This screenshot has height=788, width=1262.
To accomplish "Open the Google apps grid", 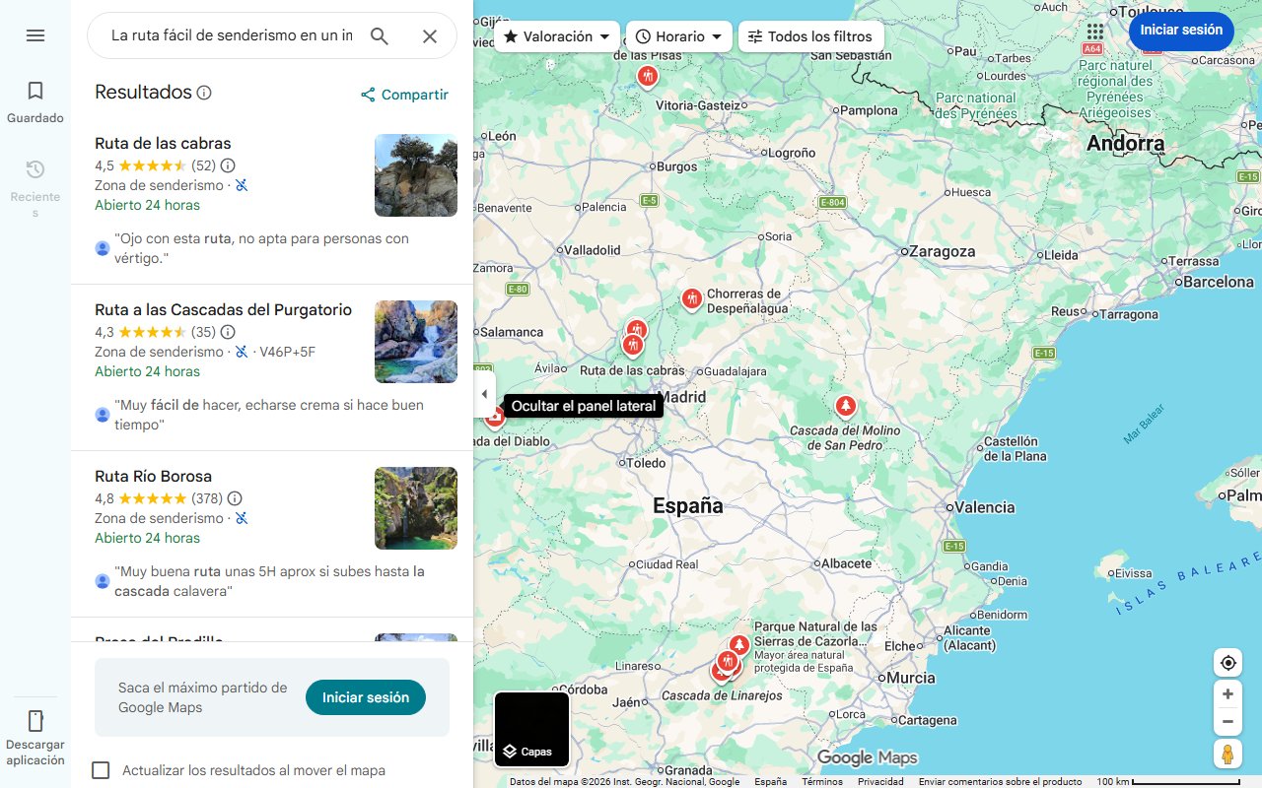I will (x=1094, y=32).
